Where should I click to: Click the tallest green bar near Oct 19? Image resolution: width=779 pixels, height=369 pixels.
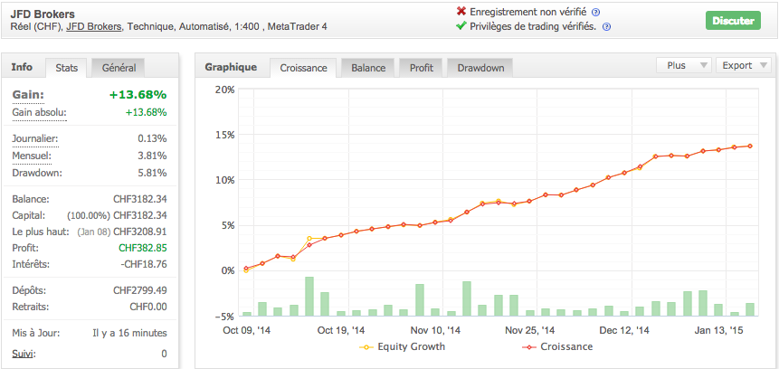309,296
